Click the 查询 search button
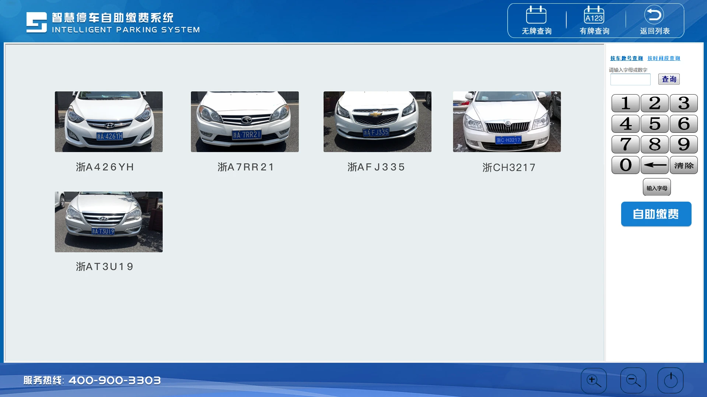This screenshot has height=397, width=707. 669,79
